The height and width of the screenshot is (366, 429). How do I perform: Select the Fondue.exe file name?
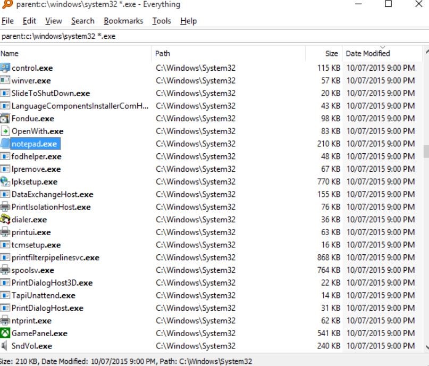click(x=33, y=119)
